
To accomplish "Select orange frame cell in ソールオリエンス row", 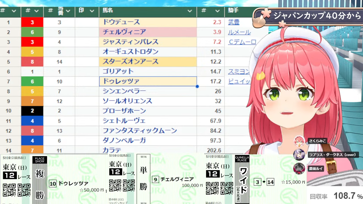I will [32, 101].
